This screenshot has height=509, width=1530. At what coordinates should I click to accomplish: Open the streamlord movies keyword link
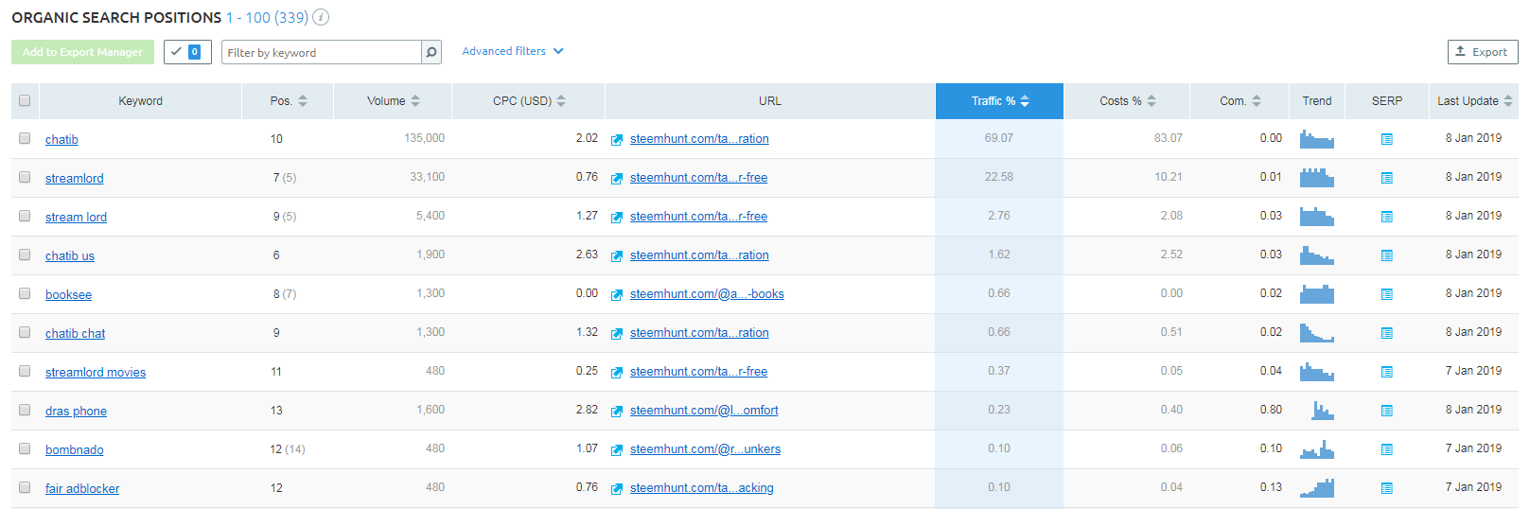tap(96, 373)
